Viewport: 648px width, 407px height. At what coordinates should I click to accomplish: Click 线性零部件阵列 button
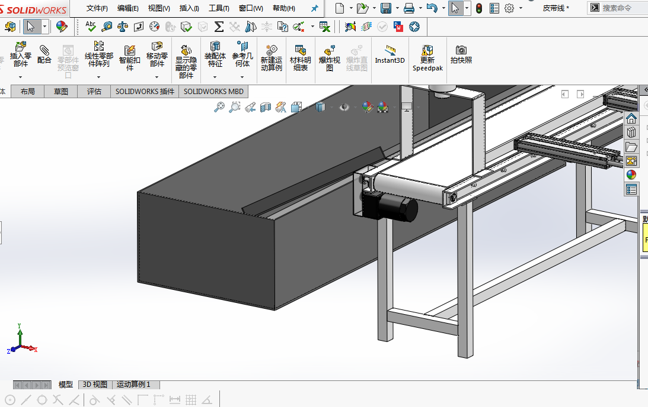[x=99, y=54]
